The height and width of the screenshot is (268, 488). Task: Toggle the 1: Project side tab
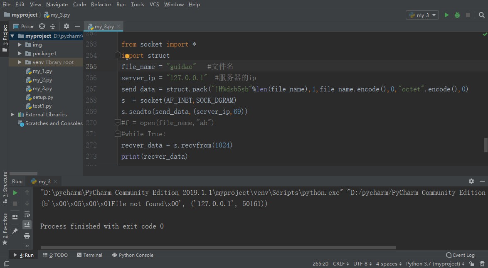pyautogui.click(x=5, y=39)
